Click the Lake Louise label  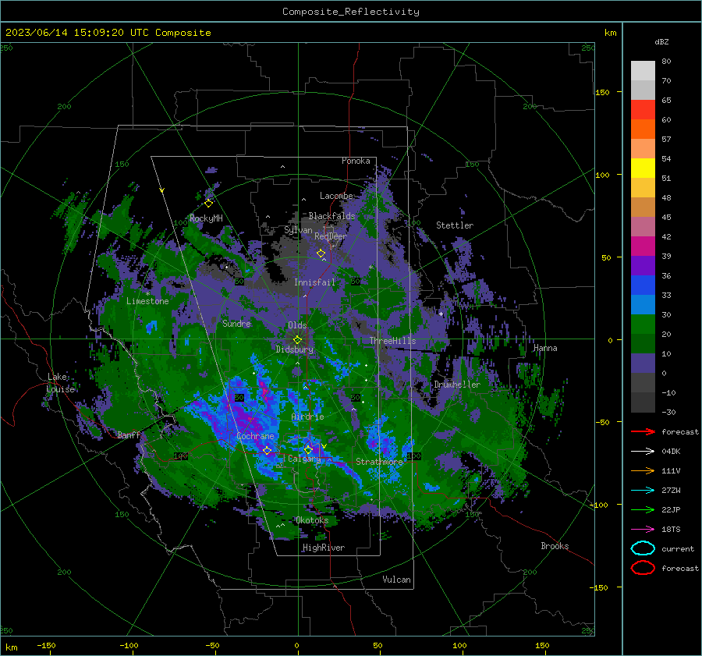[60, 383]
